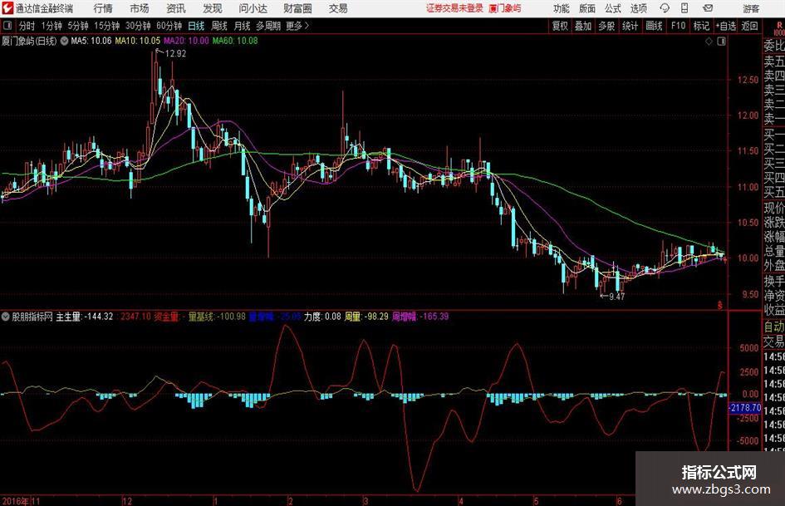Image resolution: width=785 pixels, height=506 pixels.
Task: Open settings icon beside 股朋指标网 indicator
Action: pyautogui.click(x=6, y=317)
